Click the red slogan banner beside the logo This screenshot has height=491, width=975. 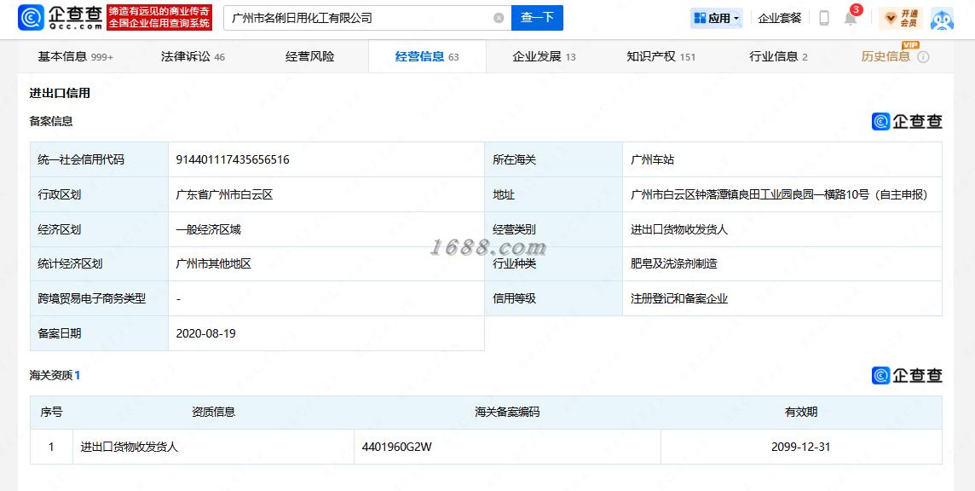click(x=159, y=17)
